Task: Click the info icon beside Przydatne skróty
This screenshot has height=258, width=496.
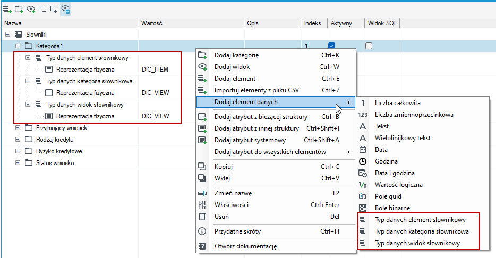Action: click(202, 231)
